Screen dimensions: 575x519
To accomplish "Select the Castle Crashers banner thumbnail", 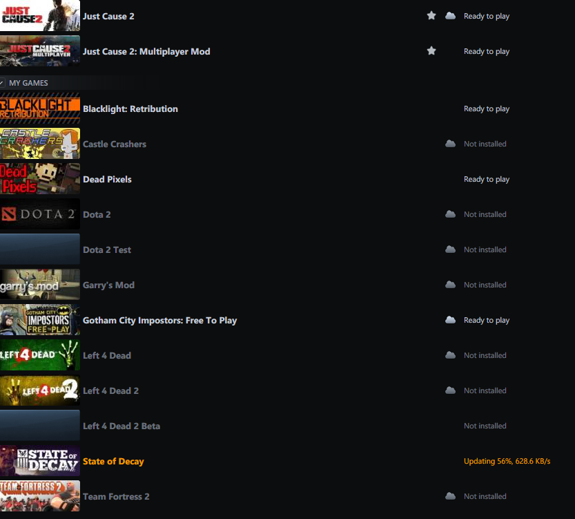I will (39, 143).
